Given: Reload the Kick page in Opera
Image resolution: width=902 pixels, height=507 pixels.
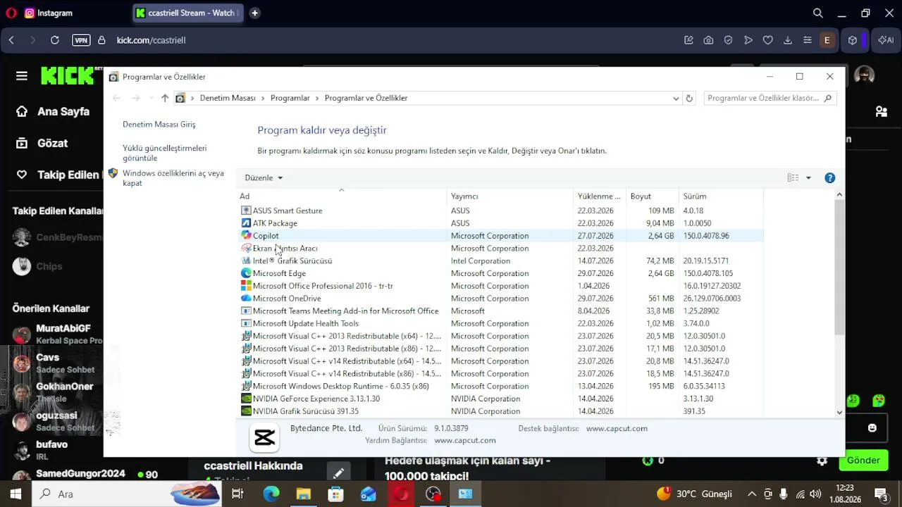Looking at the screenshot, I should click(x=54, y=40).
